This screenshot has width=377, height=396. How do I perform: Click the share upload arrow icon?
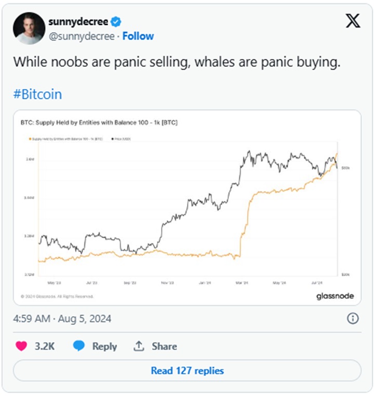point(139,346)
